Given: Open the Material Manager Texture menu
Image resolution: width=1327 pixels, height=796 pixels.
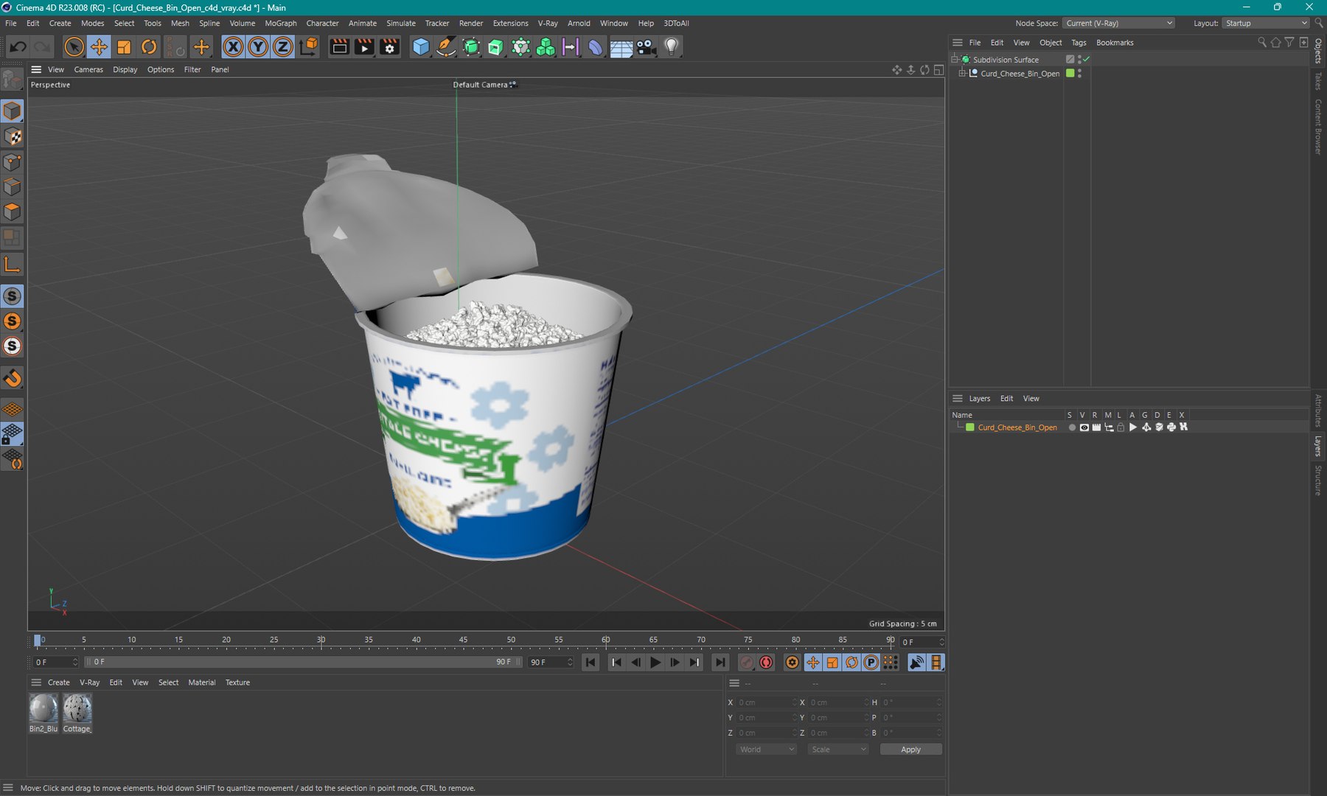Looking at the screenshot, I should click(x=237, y=682).
